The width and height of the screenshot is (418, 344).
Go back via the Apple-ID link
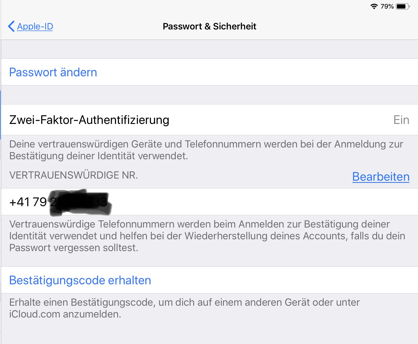coord(35,26)
